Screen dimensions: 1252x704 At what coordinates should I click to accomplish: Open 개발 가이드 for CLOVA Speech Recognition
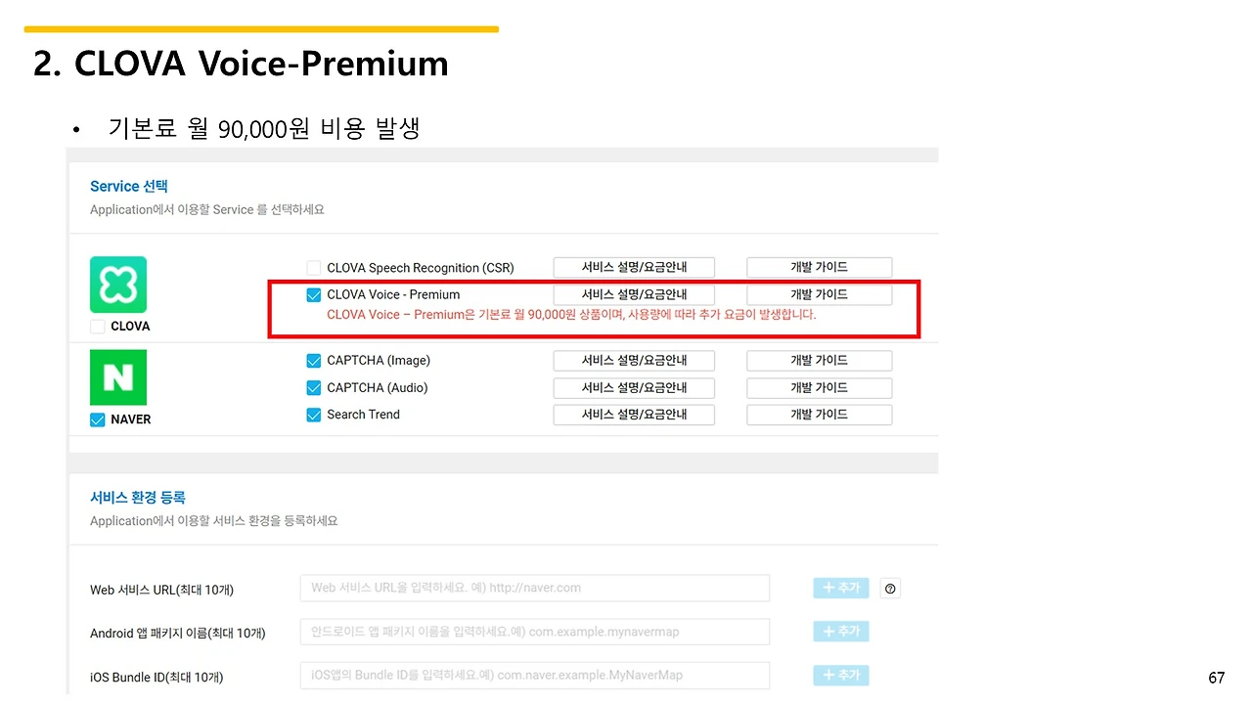click(x=820, y=267)
